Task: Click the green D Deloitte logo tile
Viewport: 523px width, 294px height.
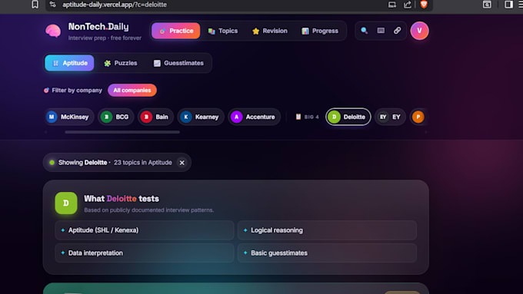Action: (x=66, y=203)
